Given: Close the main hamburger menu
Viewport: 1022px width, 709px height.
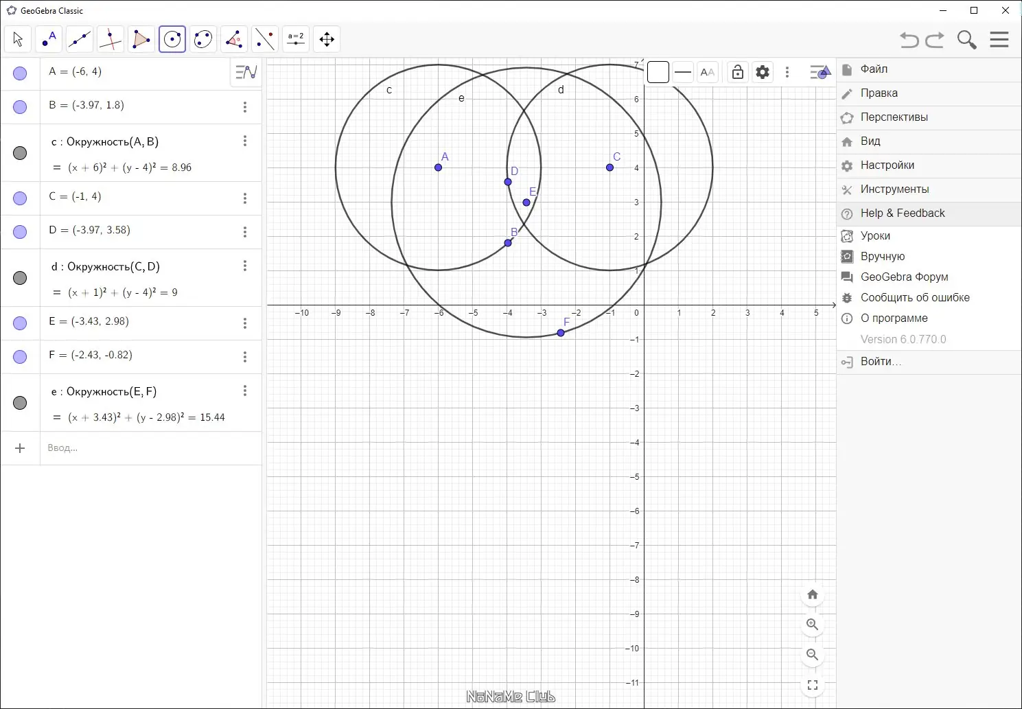Looking at the screenshot, I should click(999, 40).
